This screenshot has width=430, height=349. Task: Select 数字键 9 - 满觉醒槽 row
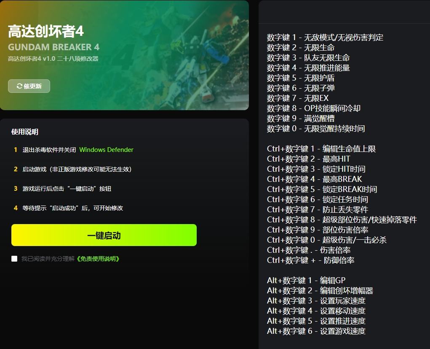(301, 119)
